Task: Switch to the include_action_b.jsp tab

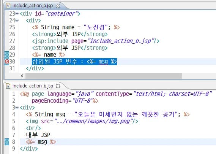Action: [x=33, y=86]
